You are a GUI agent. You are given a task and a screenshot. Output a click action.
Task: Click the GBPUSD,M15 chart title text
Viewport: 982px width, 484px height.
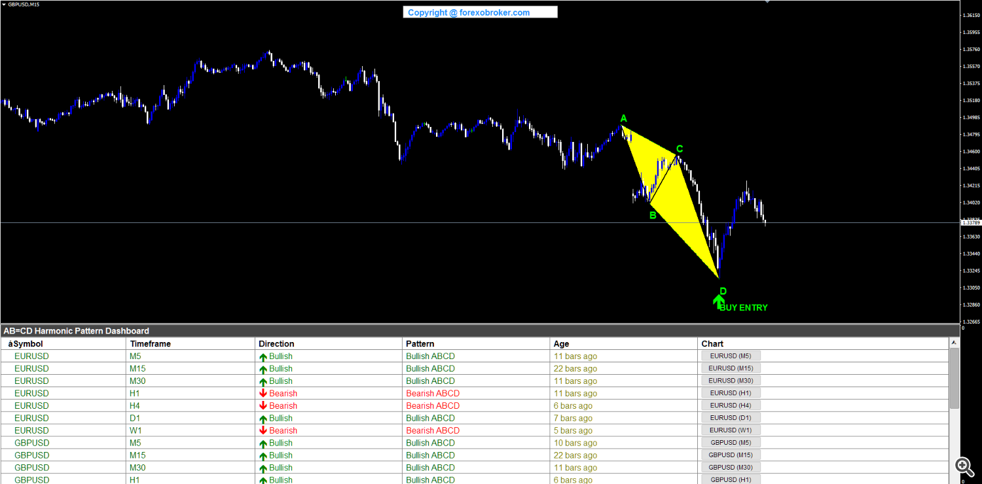pyautogui.click(x=24, y=4)
